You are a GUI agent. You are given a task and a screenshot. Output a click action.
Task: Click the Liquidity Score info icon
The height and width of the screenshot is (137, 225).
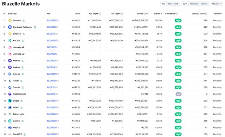coord(206,14)
